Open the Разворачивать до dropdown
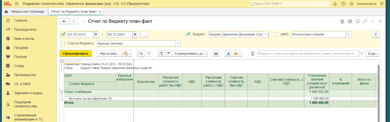390x122 pixels. (190, 54)
